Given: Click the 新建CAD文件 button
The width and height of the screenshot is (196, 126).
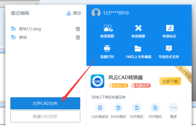Looking at the screenshot, I should 45,116.
